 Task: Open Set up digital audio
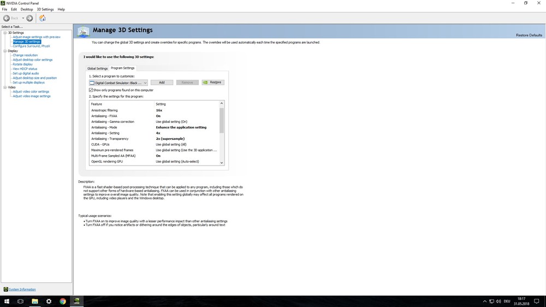pos(26,73)
